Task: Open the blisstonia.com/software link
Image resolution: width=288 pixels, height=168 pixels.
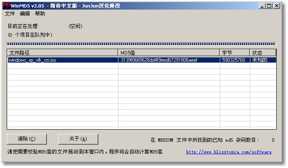Action: click(229, 152)
